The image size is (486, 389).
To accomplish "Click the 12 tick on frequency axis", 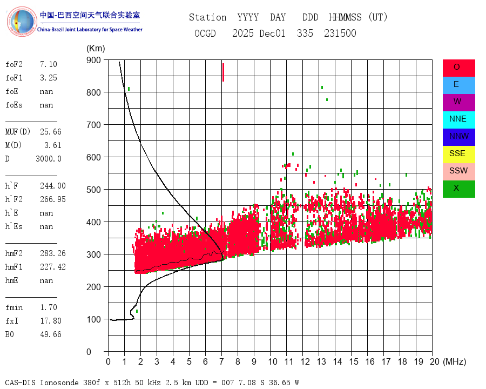I will coord(305,361).
